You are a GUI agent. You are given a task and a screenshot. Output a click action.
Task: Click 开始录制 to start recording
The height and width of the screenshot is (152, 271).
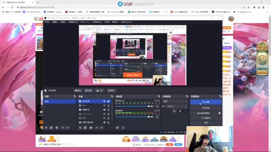coord(206,108)
